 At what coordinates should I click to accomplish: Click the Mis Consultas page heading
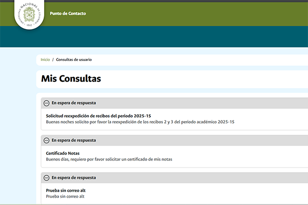[x=71, y=78]
